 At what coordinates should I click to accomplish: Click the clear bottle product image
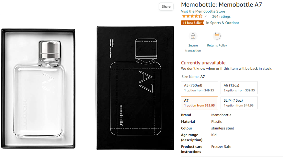point(38,89)
